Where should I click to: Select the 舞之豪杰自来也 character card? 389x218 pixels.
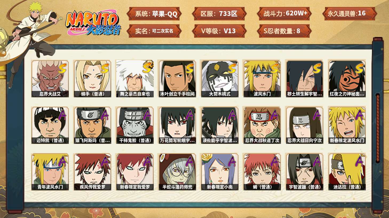pyautogui.click(x=135, y=78)
